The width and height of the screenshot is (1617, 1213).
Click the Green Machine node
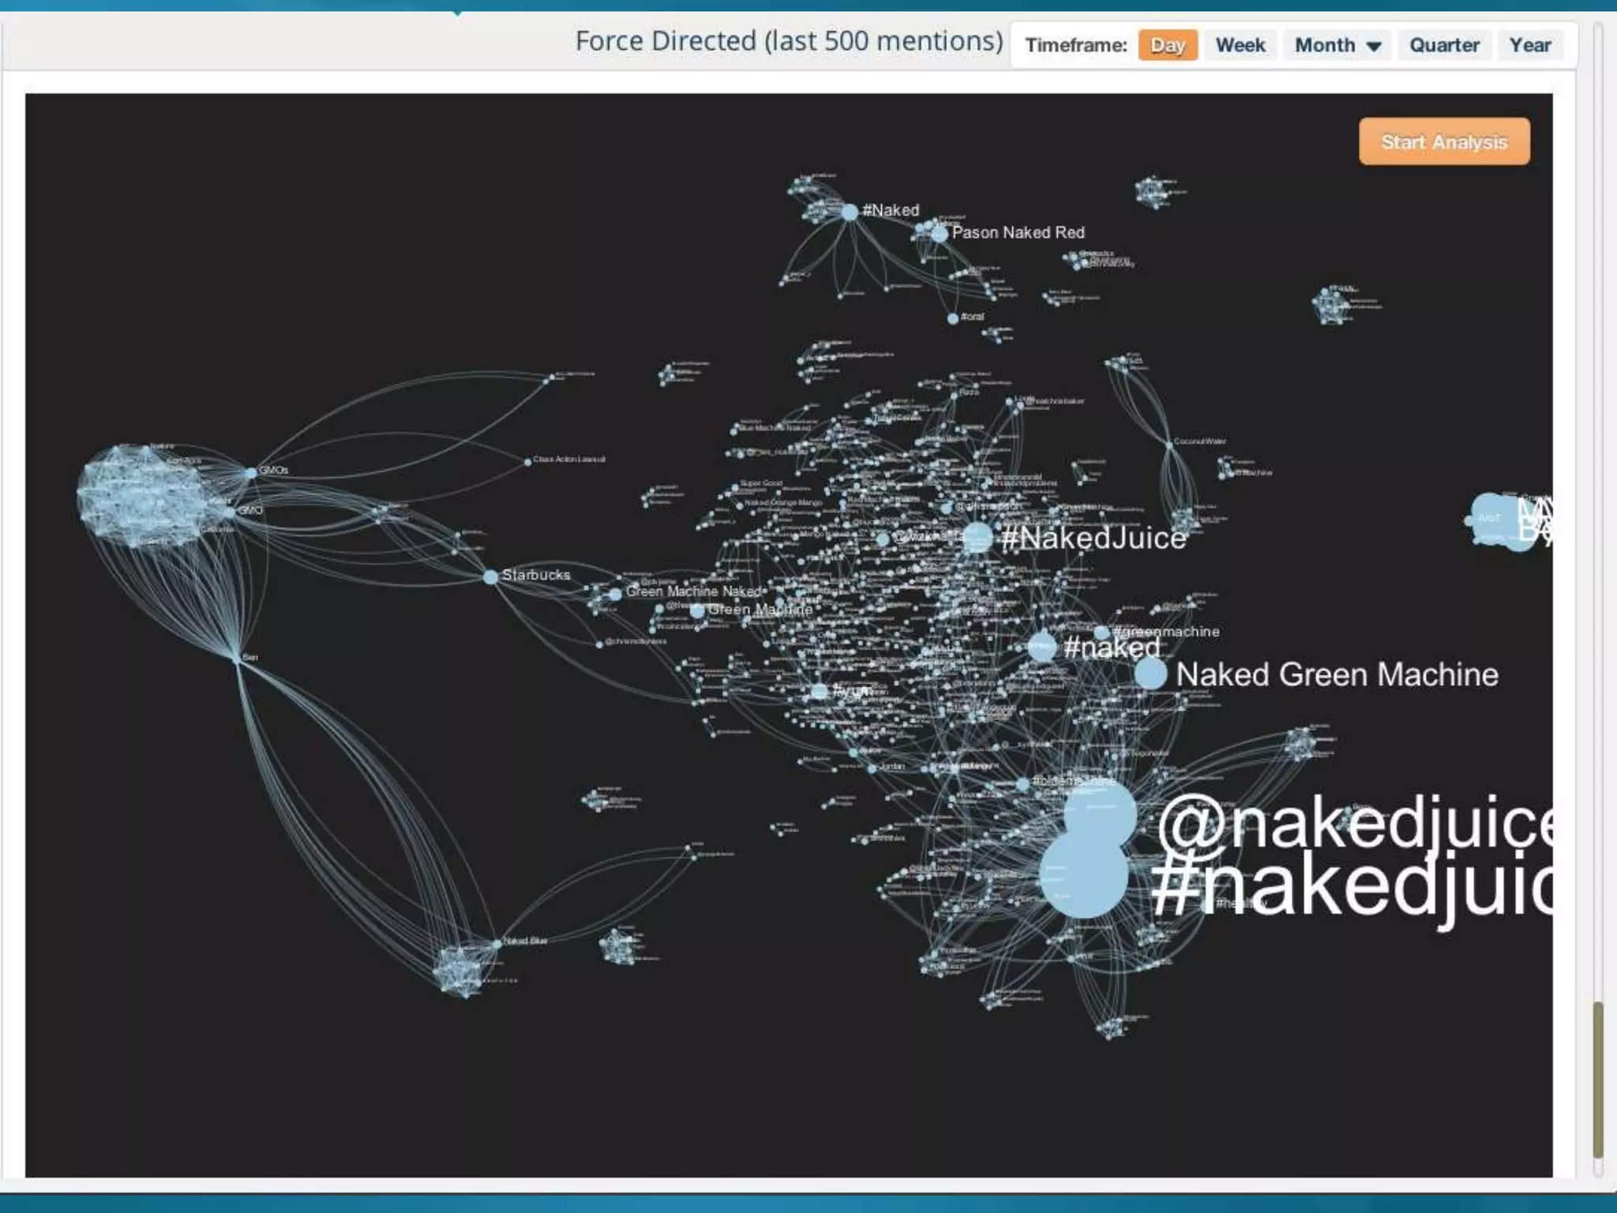(697, 610)
